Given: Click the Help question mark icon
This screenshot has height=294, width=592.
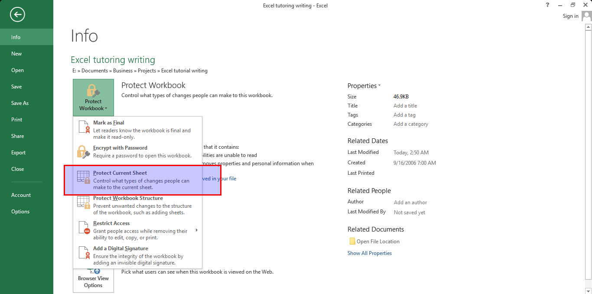Looking at the screenshot, I should 548,5.
